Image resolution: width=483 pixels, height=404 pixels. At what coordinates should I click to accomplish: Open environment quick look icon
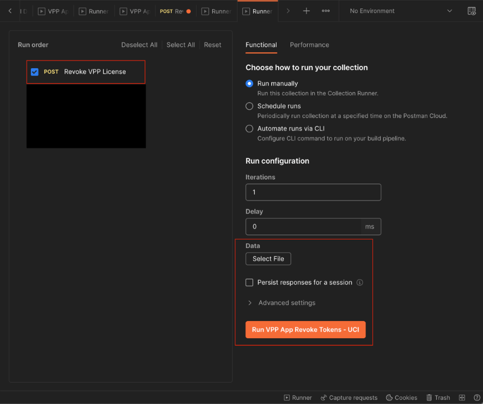(471, 11)
